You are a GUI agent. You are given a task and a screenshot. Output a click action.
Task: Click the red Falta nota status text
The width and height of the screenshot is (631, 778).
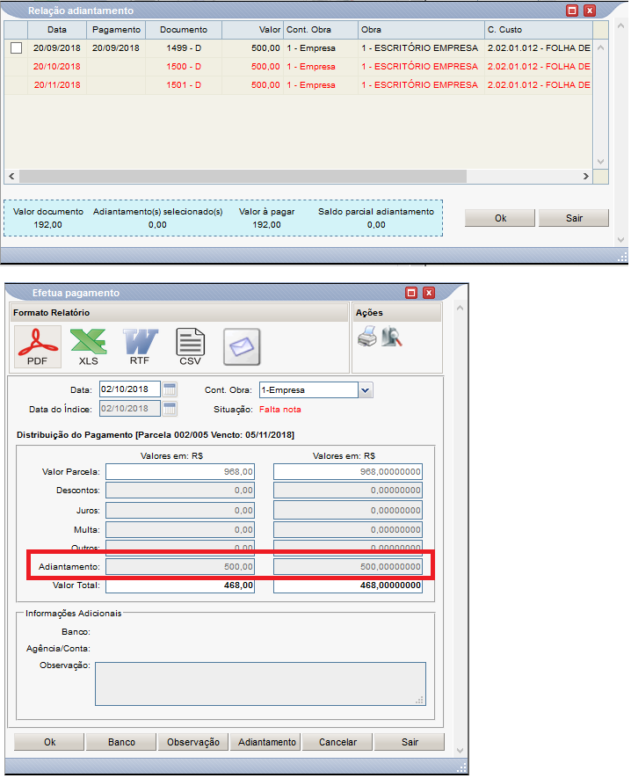(280, 410)
